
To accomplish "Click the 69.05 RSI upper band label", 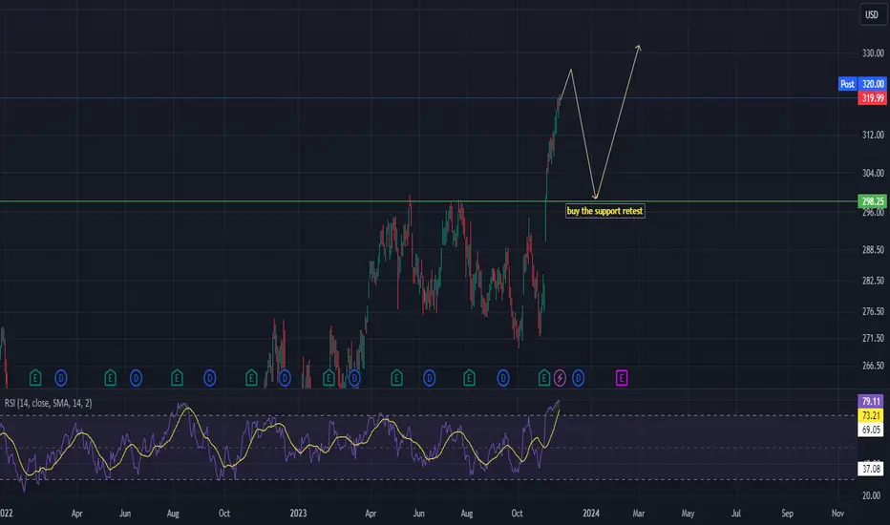I will tap(871, 430).
